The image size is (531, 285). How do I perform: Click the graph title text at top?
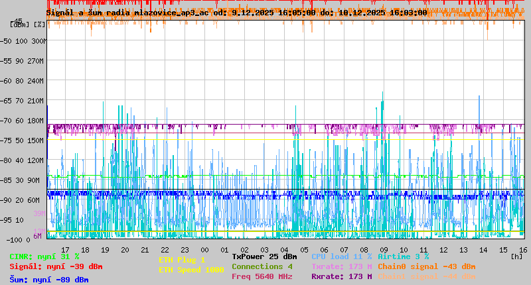[236, 13]
